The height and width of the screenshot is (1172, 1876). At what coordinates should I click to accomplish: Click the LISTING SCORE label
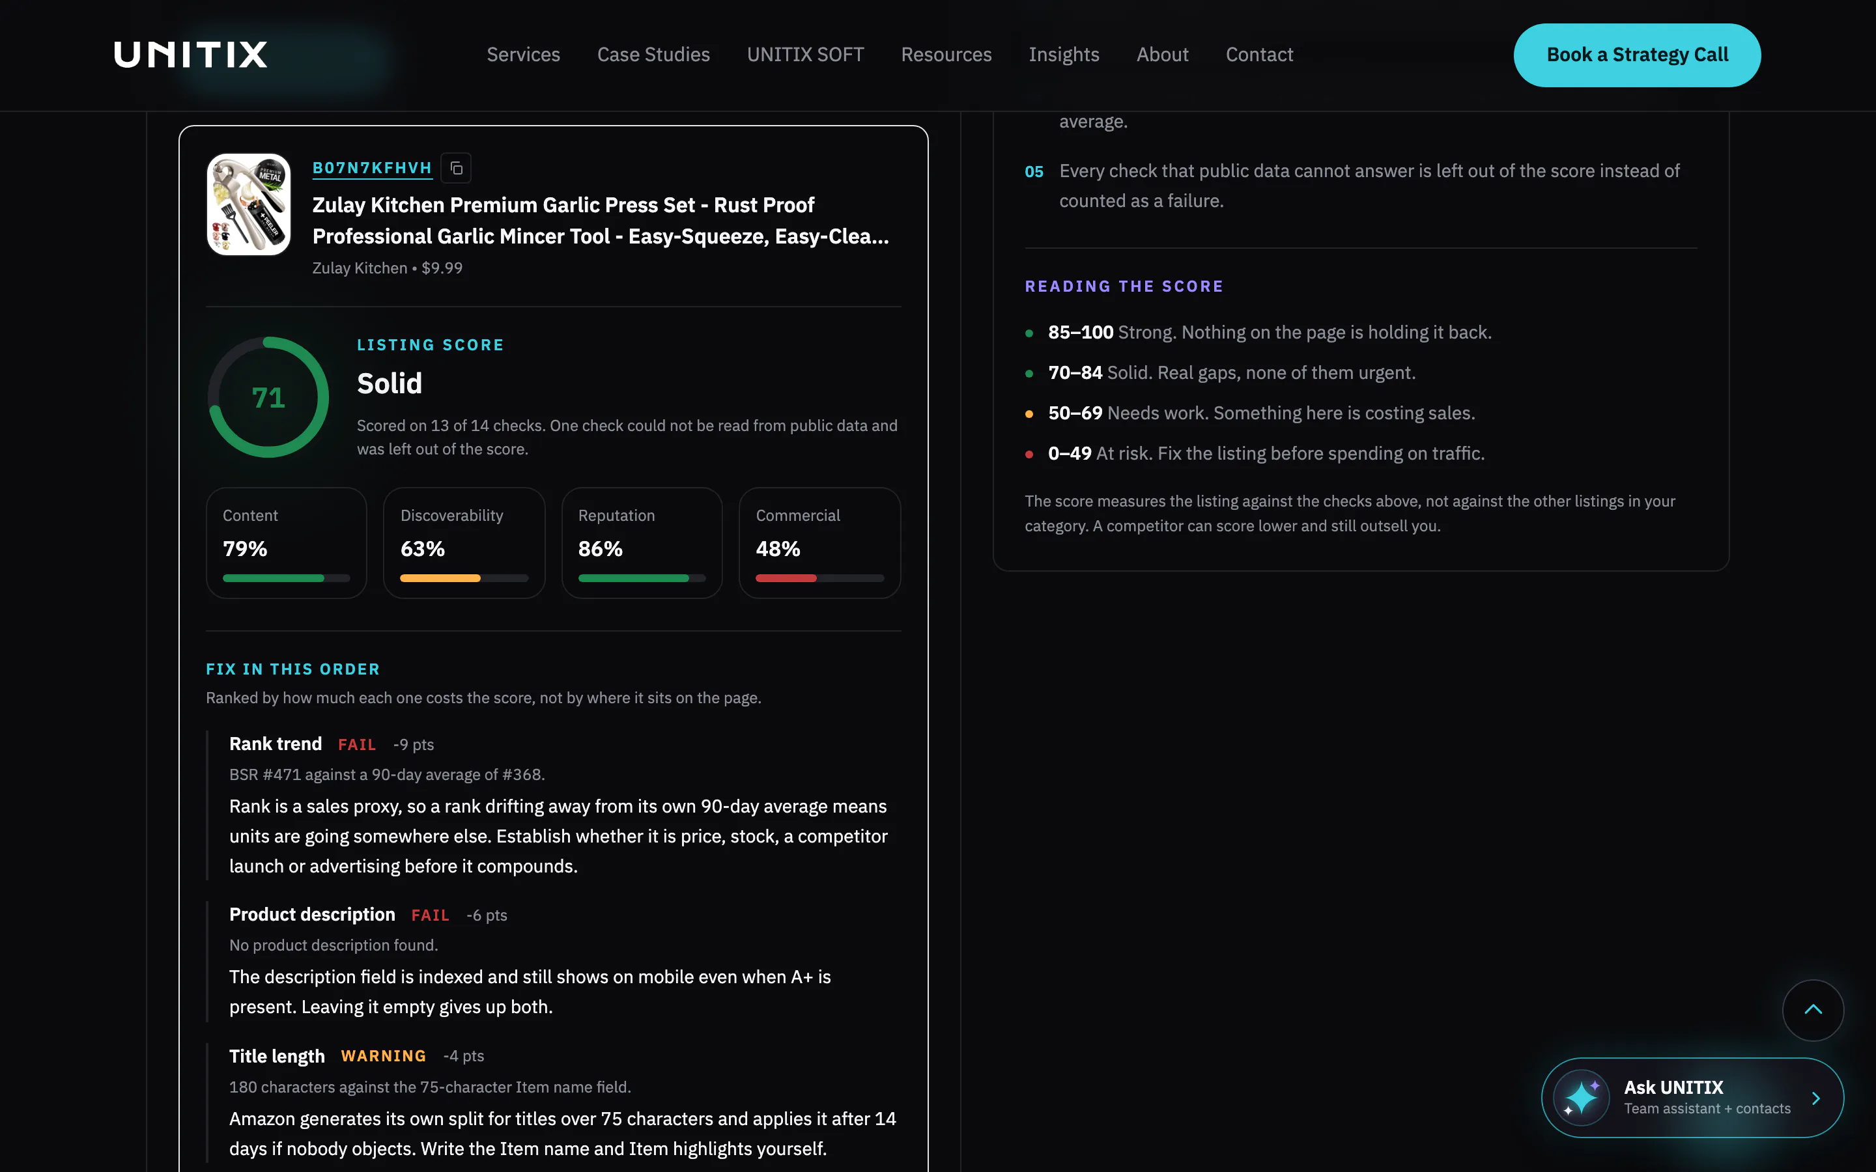tap(430, 345)
